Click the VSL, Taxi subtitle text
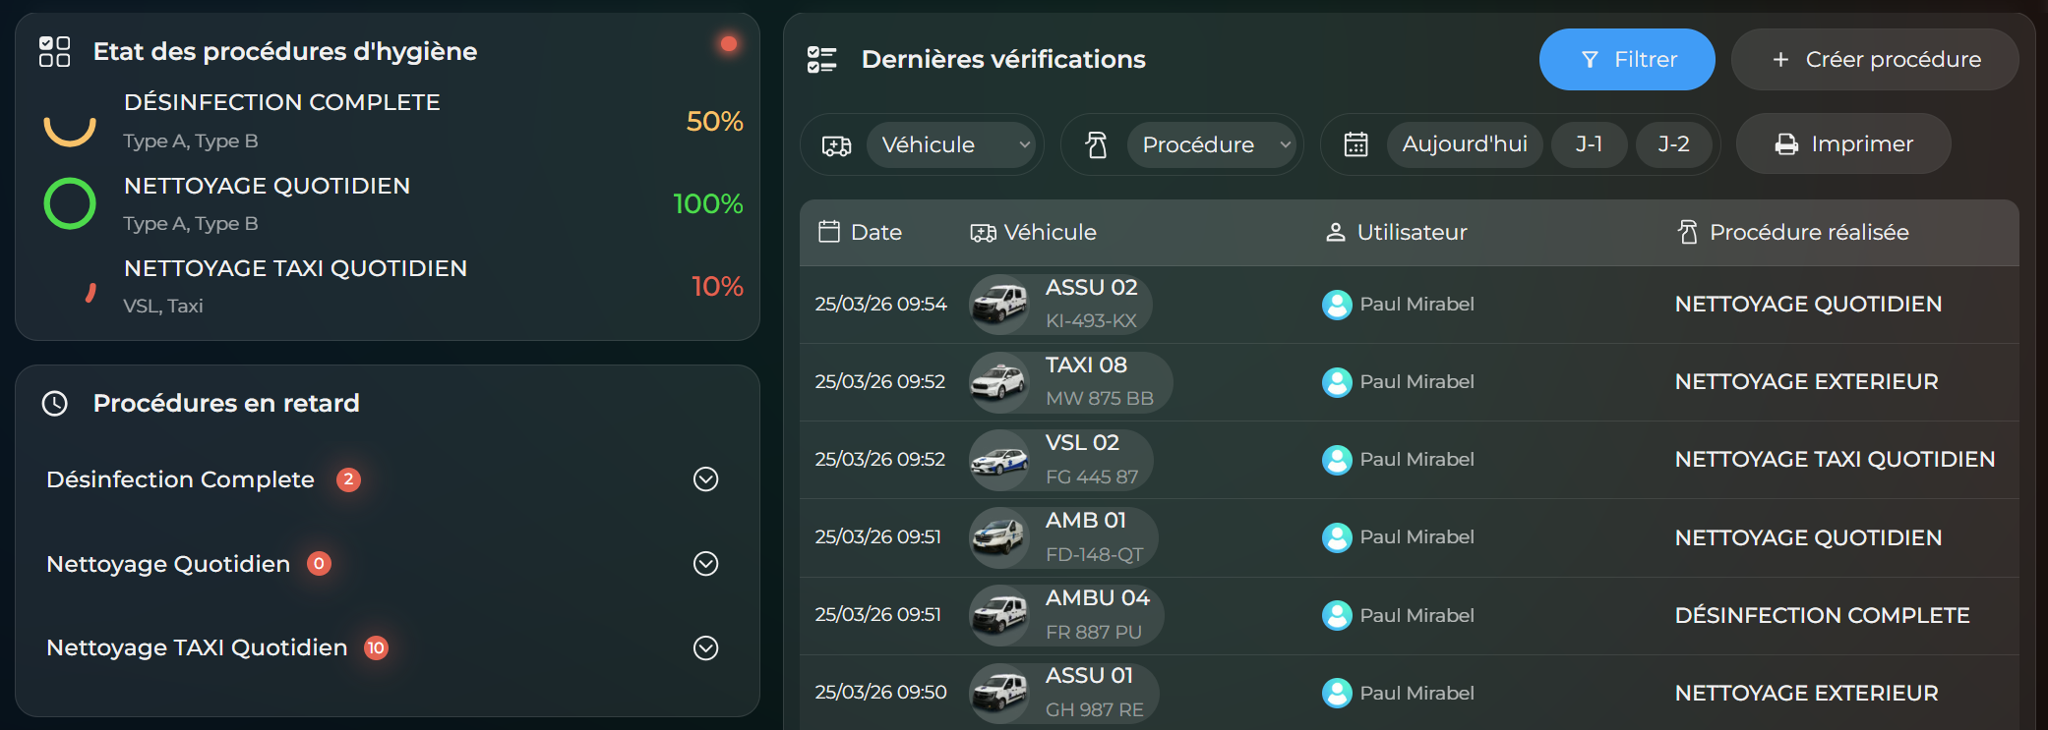The width and height of the screenshot is (2048, 730). (163, 307)
